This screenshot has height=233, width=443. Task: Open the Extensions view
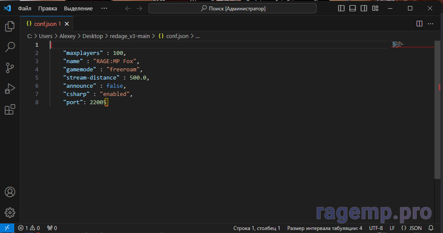pyautogui.click(x=10, y=110)
